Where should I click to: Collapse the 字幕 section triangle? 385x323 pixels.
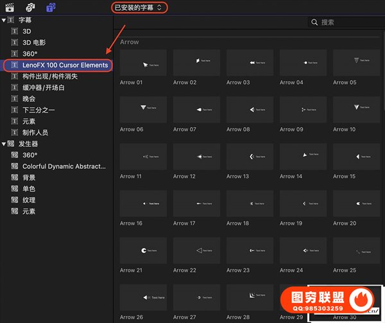[x=4, y=21]
